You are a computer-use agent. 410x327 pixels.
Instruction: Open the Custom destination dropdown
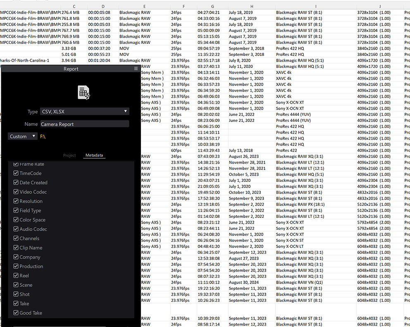coord(22,136)
